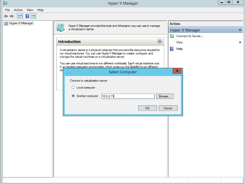Click the OK button

click(x=147, y=108)
